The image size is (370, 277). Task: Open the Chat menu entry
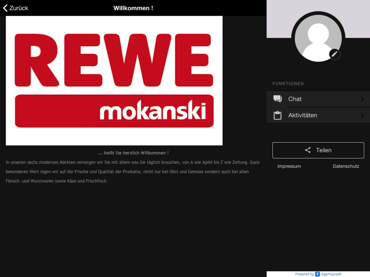click(x=318, y=99)
